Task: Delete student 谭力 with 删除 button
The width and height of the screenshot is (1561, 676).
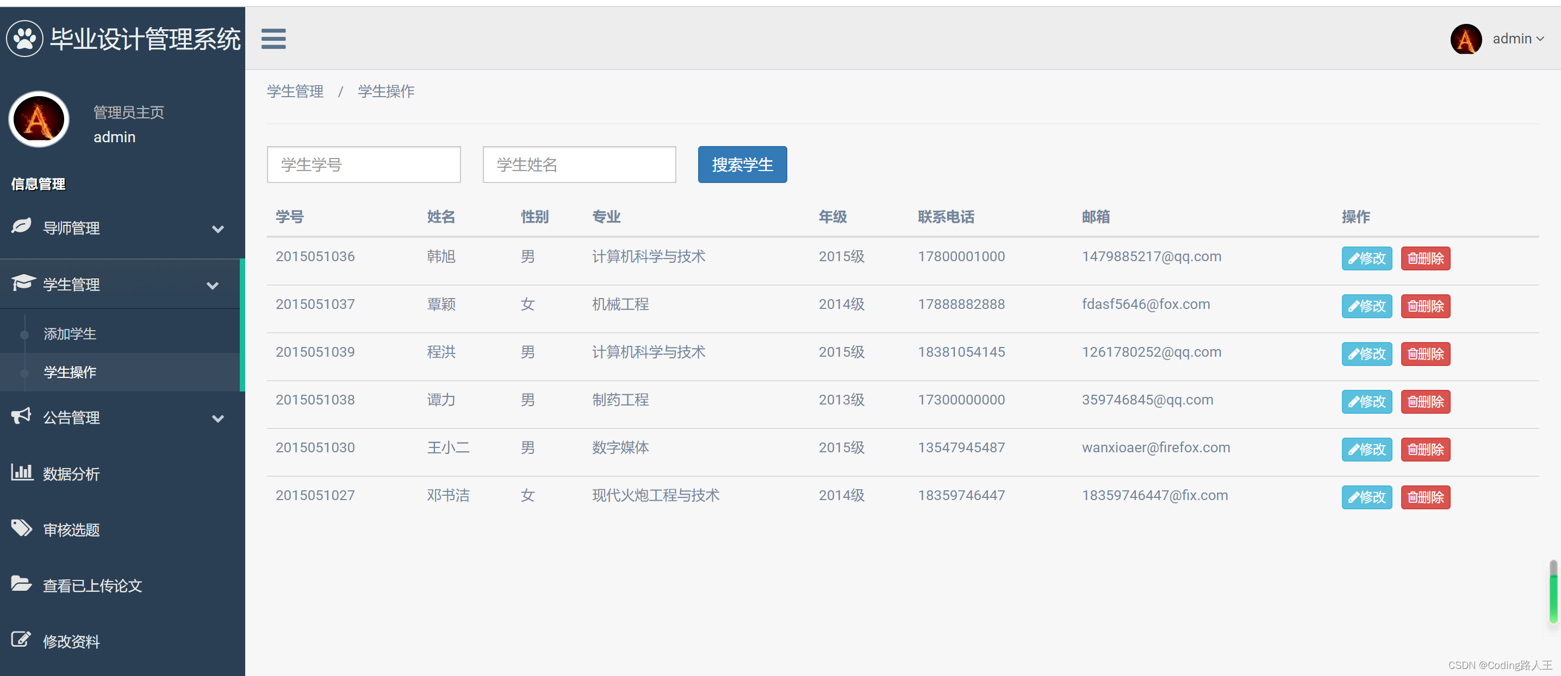Action: coord(1425,402)
